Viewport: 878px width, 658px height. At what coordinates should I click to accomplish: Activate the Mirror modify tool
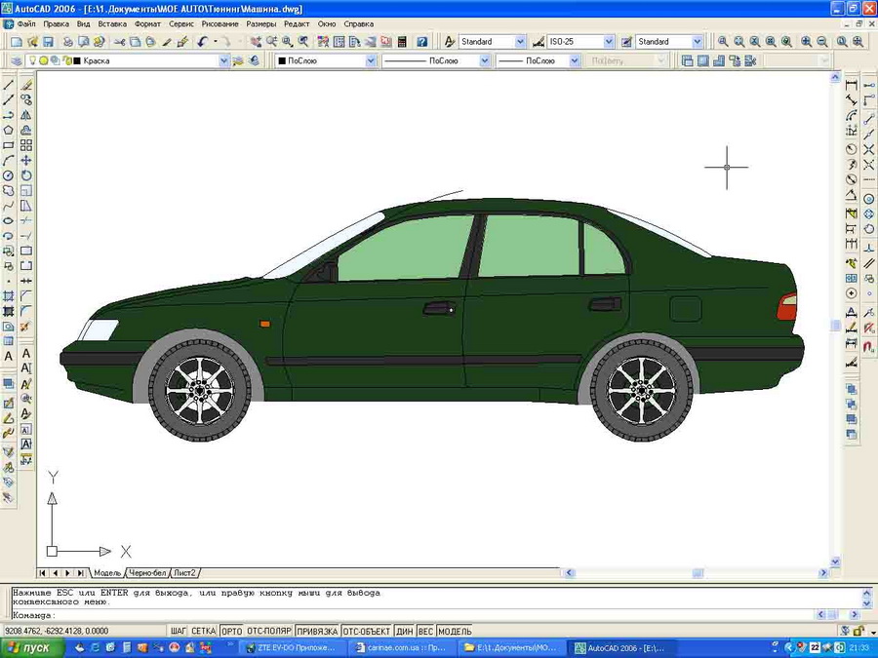coord(26,115)
